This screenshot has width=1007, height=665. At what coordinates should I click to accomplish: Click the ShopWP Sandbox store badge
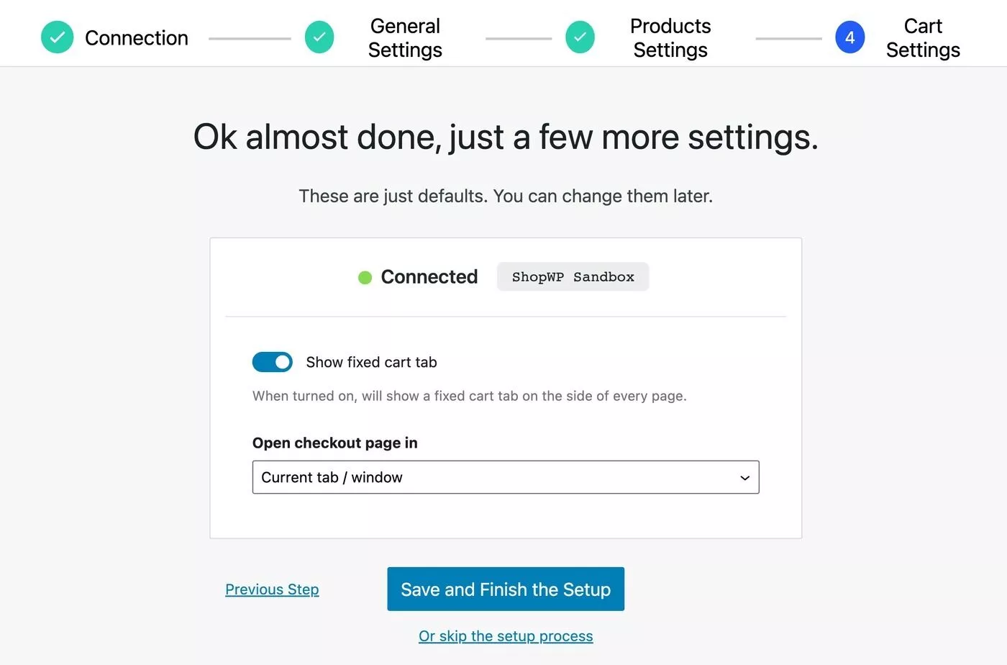tap(573, 277)
